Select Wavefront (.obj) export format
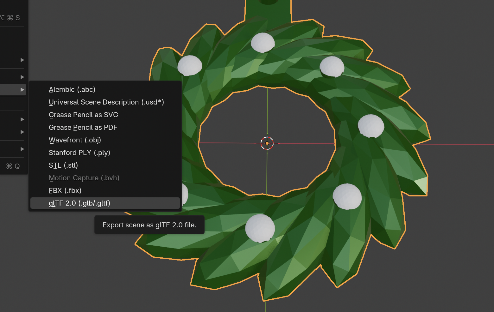 (75, 140)
